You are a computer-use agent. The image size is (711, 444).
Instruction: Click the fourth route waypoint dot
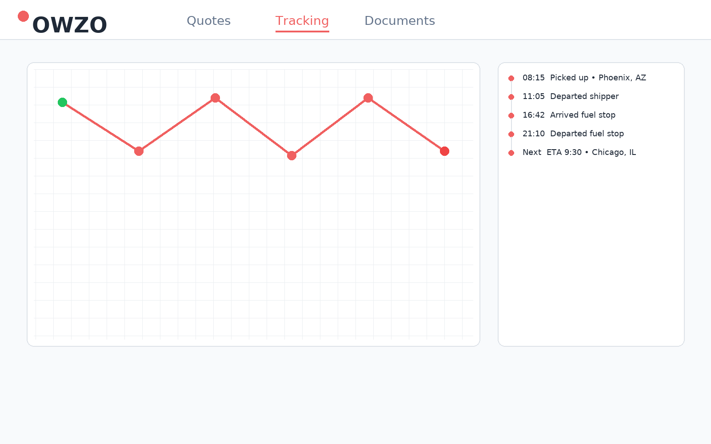(292, 156)
